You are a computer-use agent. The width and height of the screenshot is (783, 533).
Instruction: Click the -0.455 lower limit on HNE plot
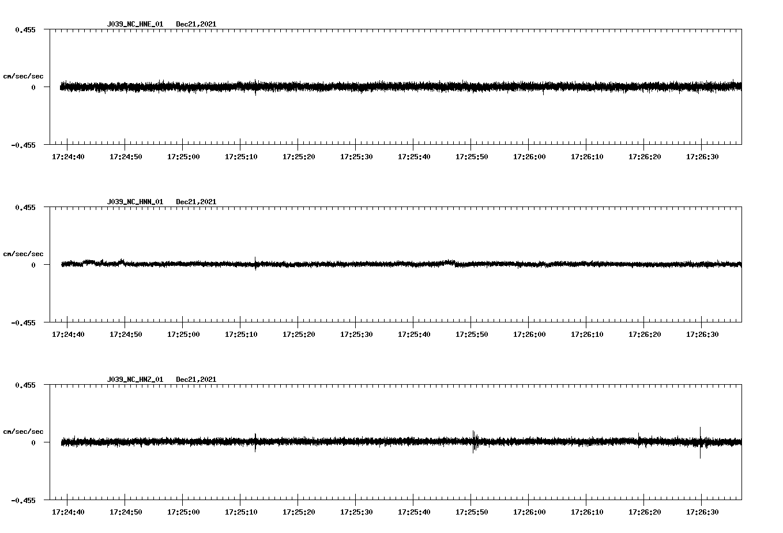click(x=23, y=145)
